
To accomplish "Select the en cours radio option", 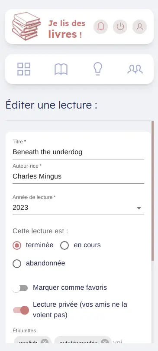I will point(64,245).
